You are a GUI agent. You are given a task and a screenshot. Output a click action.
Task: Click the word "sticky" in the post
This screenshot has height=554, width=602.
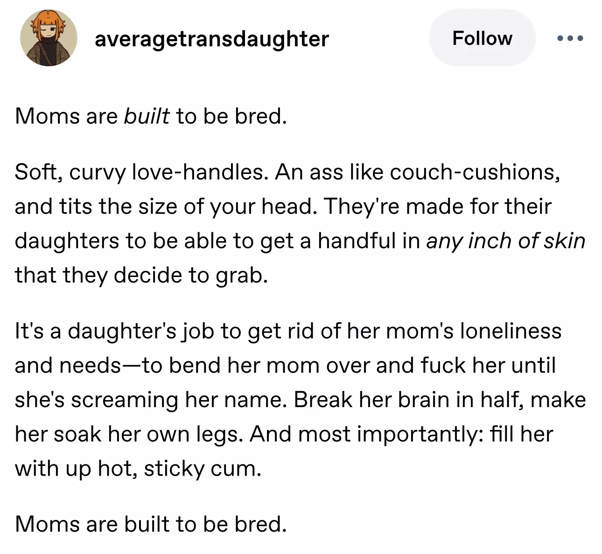coord(174,469)
